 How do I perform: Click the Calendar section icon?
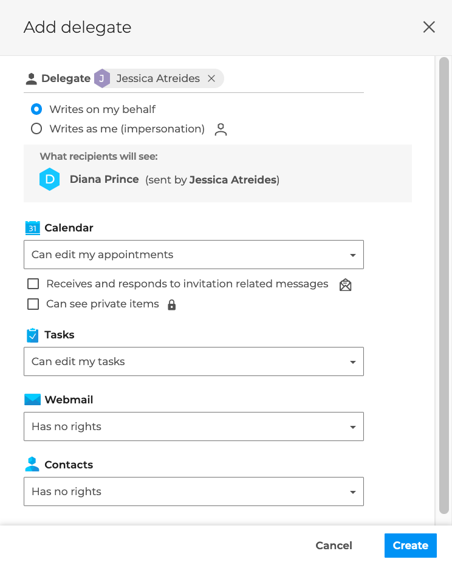[x=32, y=228]
